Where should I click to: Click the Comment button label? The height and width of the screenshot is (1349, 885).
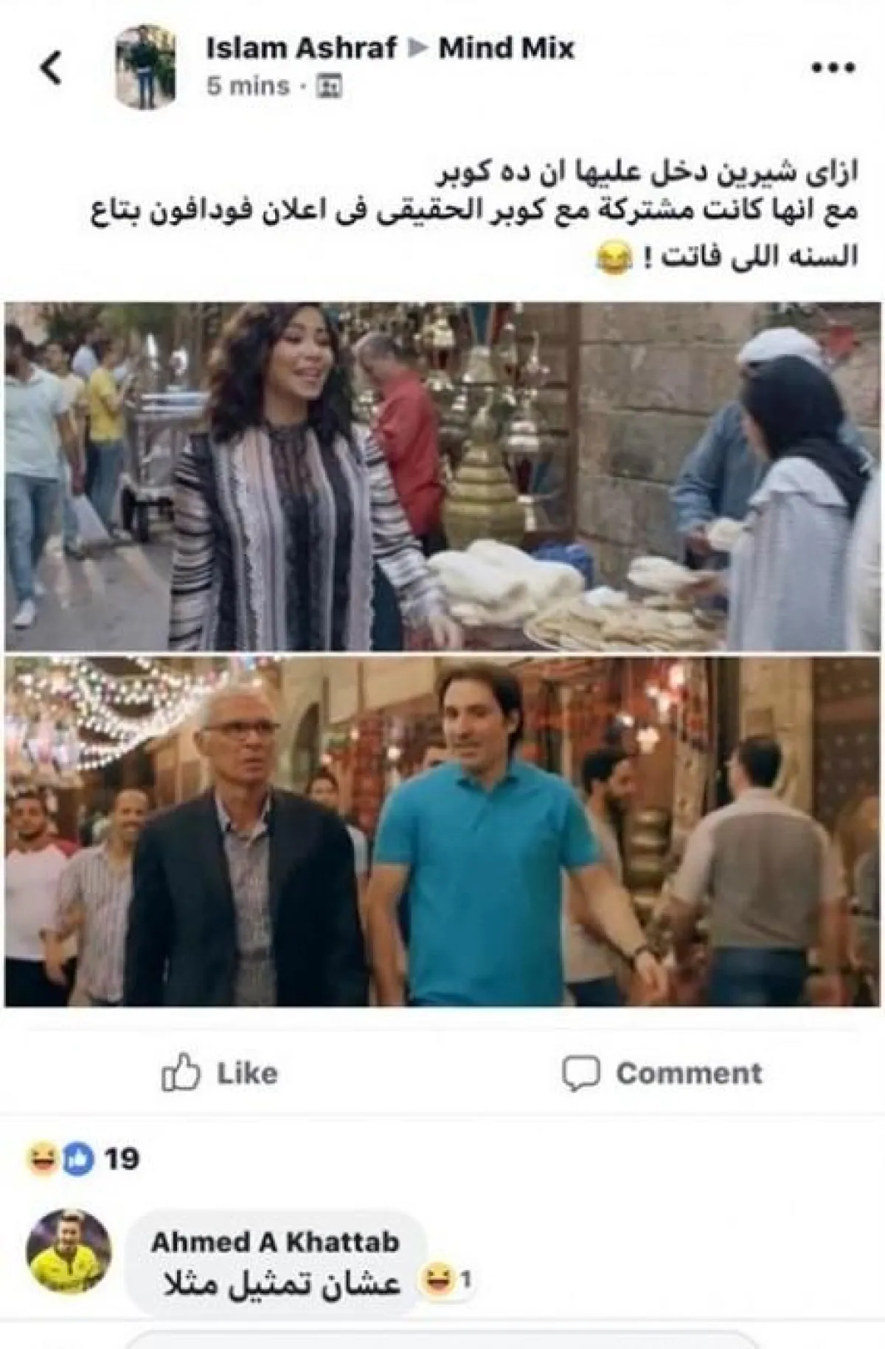[x=689, y=1073]
